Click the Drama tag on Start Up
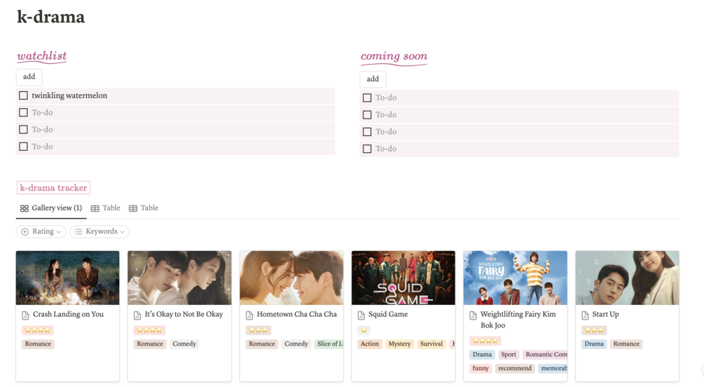The width and height of the screenshot is (704, 387). [x=594, y=344]
